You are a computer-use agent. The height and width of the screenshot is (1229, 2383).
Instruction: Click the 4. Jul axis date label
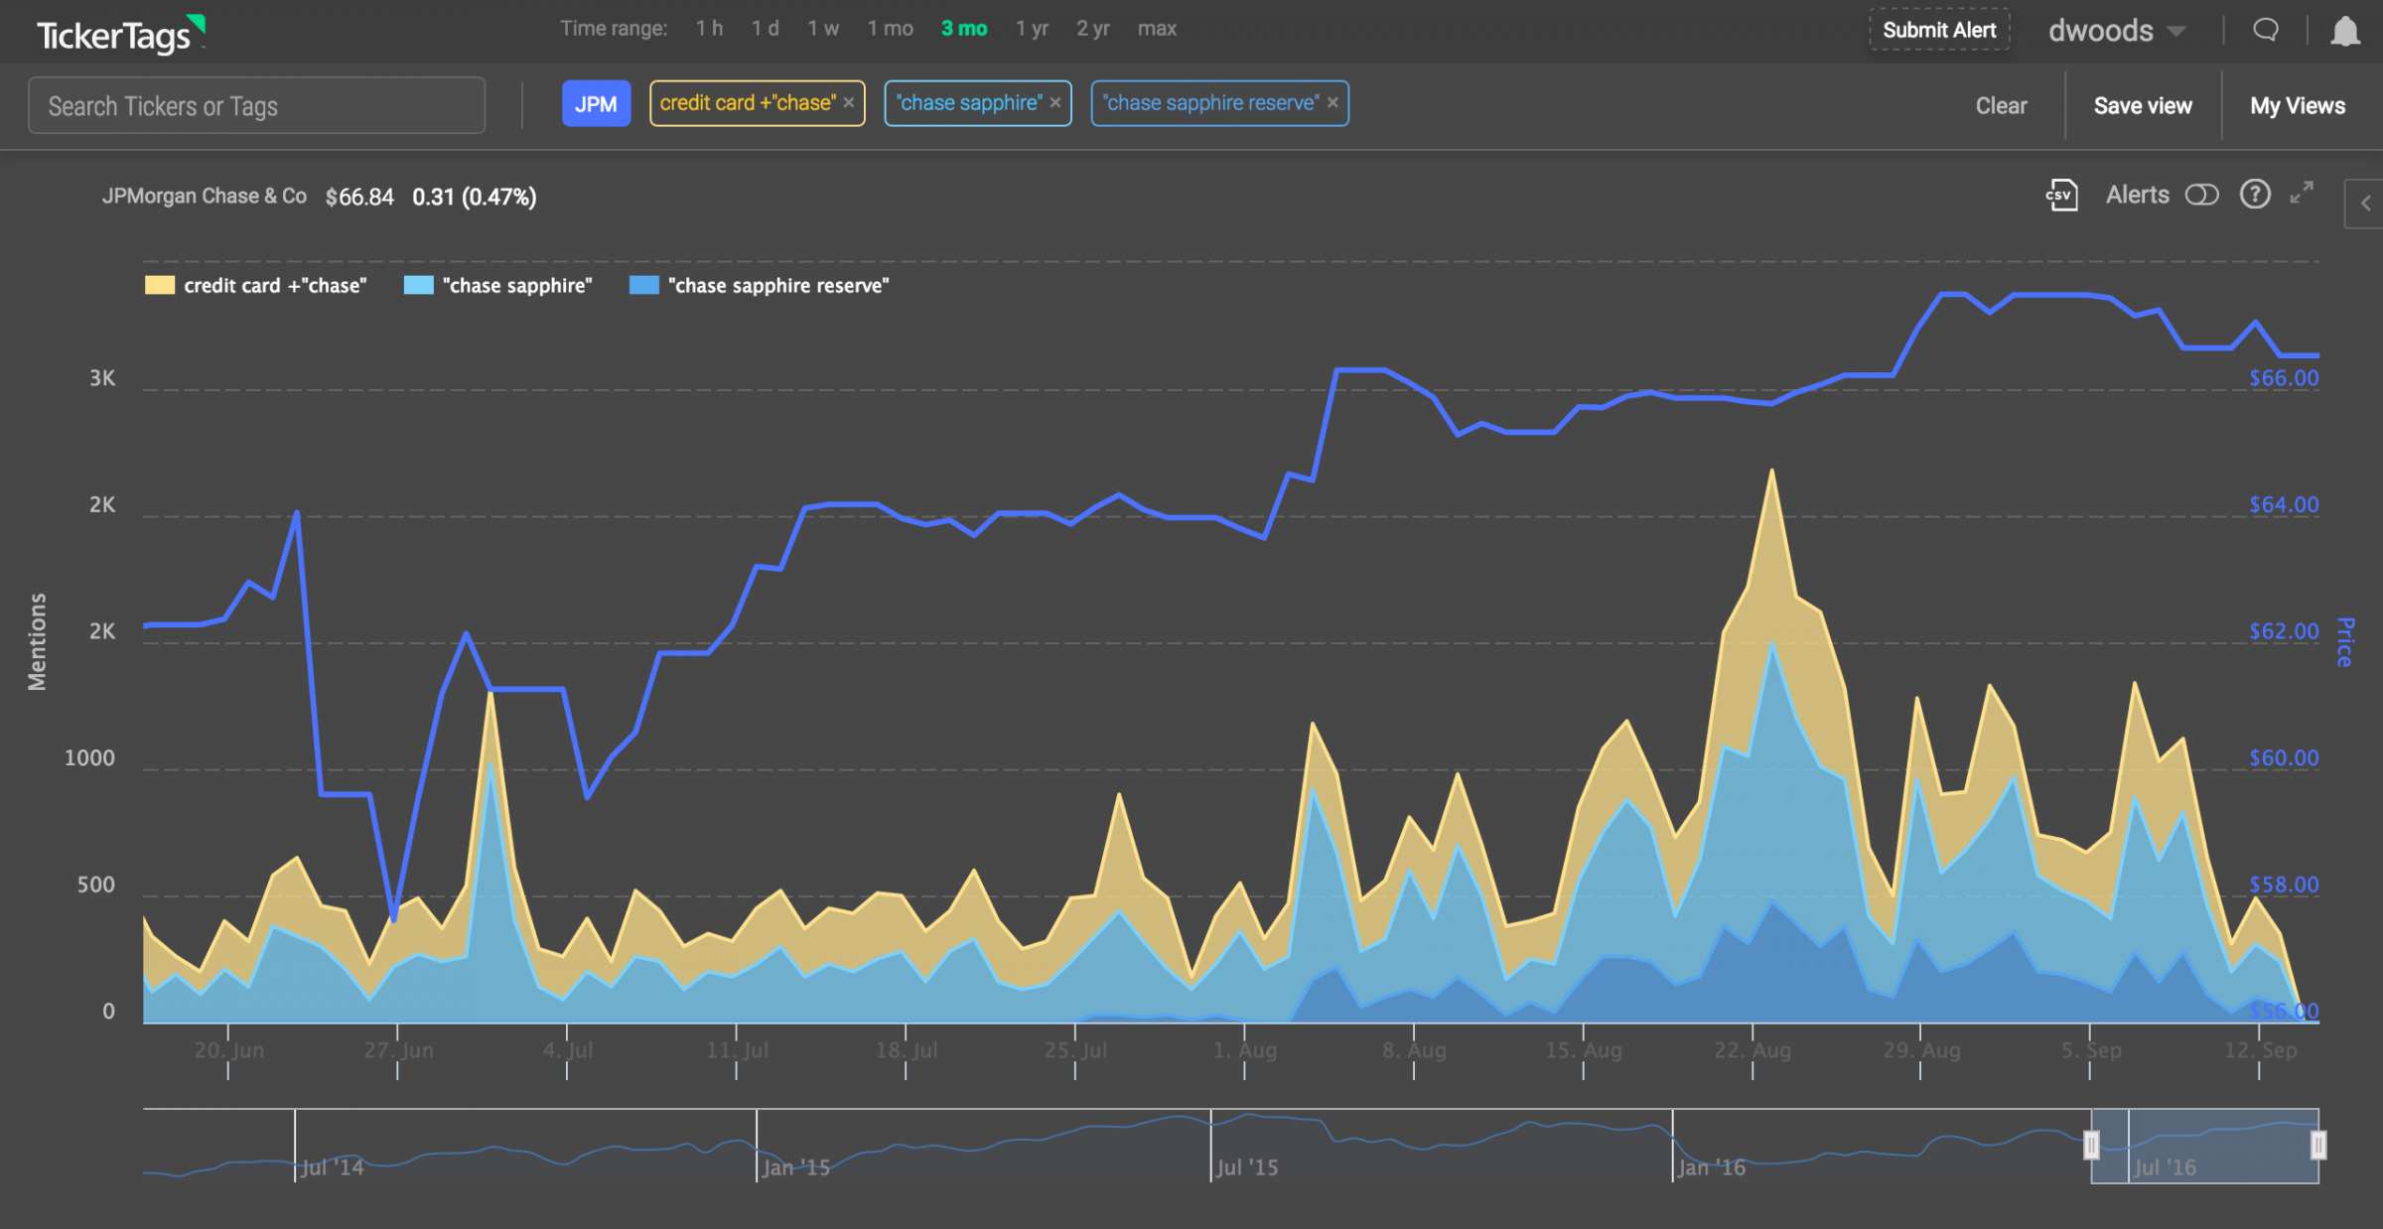pos(568,1050)
